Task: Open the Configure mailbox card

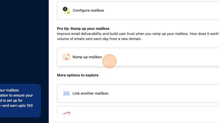Action: coord(138,10)
